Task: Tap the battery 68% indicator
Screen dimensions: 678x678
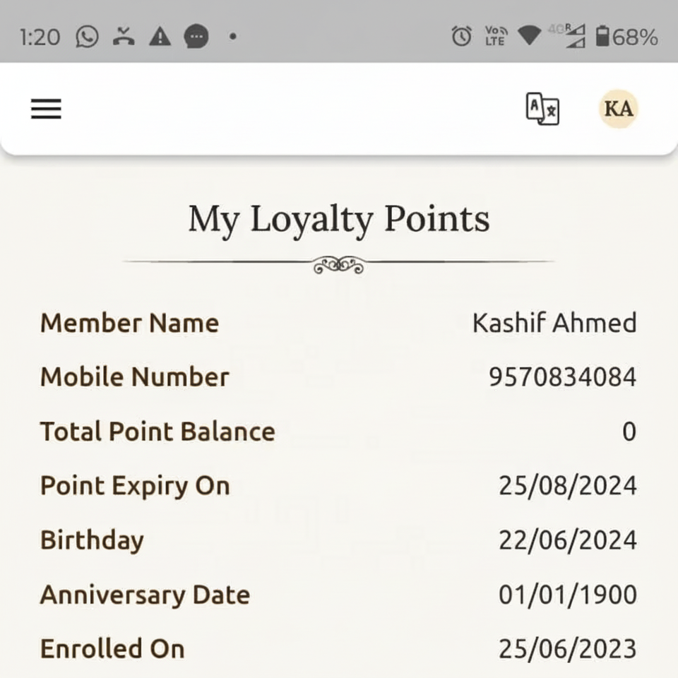Action: point(626,37)
